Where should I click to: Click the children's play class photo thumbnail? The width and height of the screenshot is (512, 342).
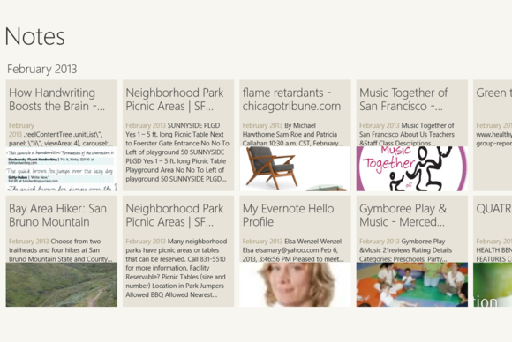412,285
